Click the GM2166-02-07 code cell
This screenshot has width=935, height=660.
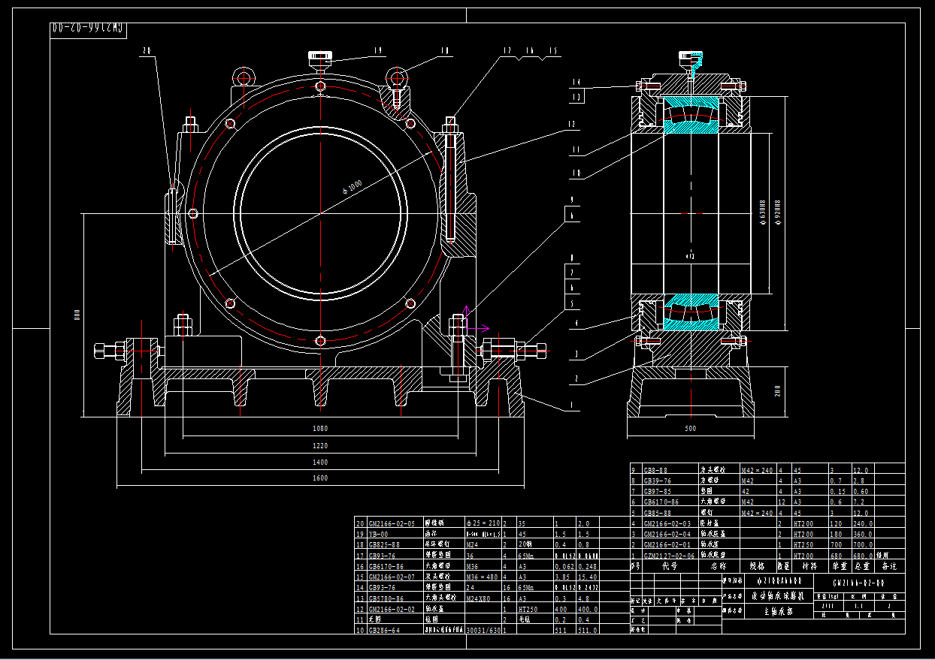point(391,577)
